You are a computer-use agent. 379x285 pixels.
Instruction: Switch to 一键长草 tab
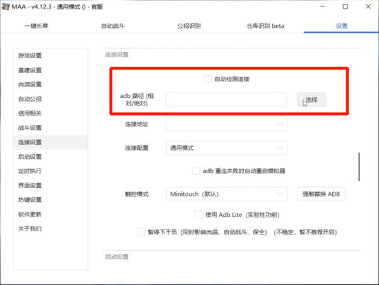[38, 27]
